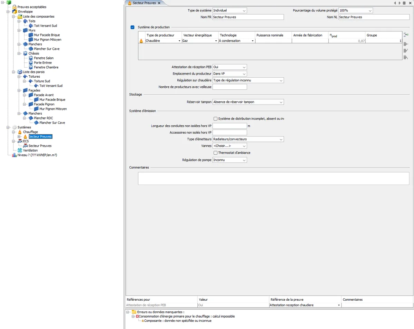414x329 pixels.
Task: Click the move row down icon
Action: pos(406,57)
